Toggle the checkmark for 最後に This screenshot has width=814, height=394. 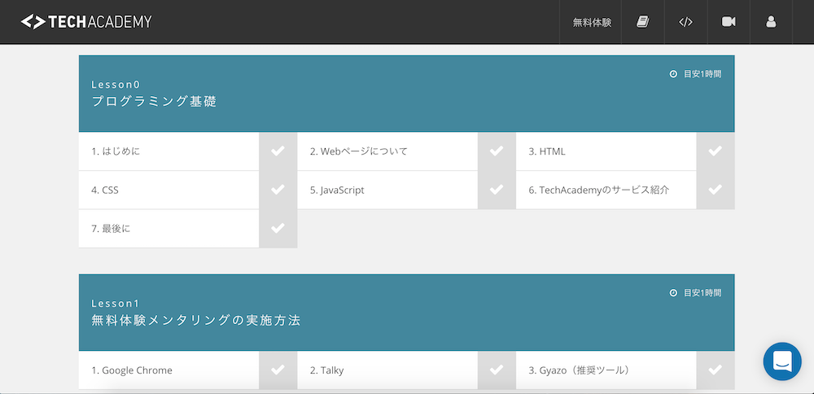pos(278,229)
